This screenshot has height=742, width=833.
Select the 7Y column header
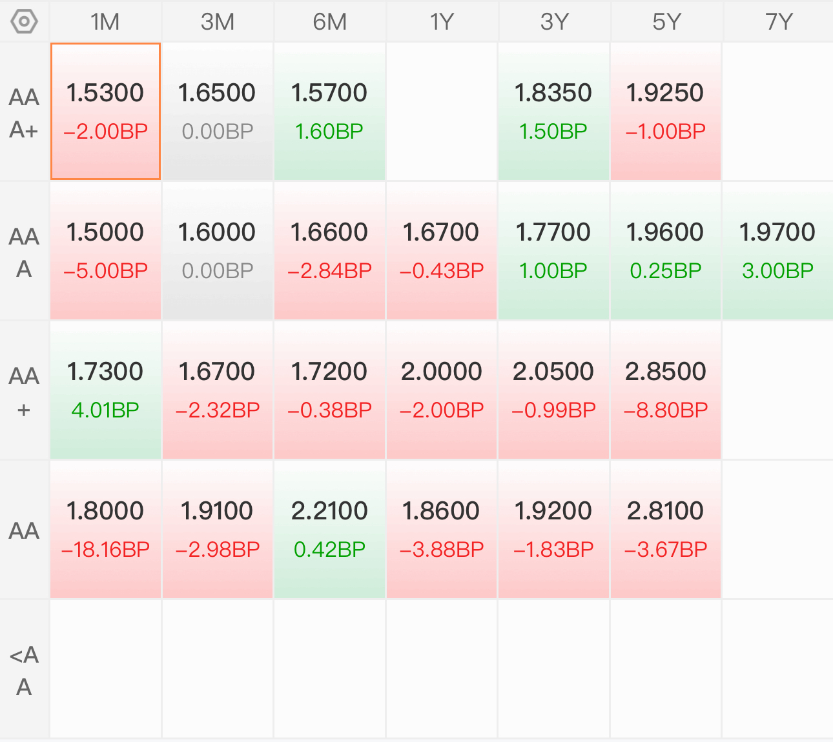click(779, 22)
